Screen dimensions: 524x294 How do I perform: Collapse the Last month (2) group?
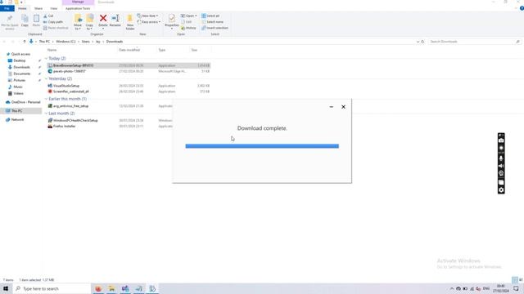[x=46, y=114]
